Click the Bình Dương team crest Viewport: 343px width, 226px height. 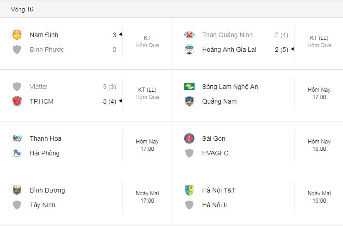click(x=17, y=190)
